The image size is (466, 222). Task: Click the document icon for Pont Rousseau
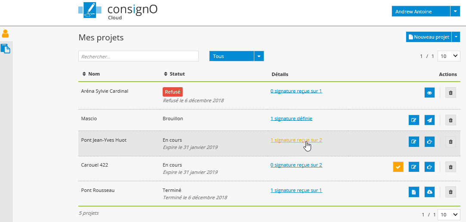(414, 192)
